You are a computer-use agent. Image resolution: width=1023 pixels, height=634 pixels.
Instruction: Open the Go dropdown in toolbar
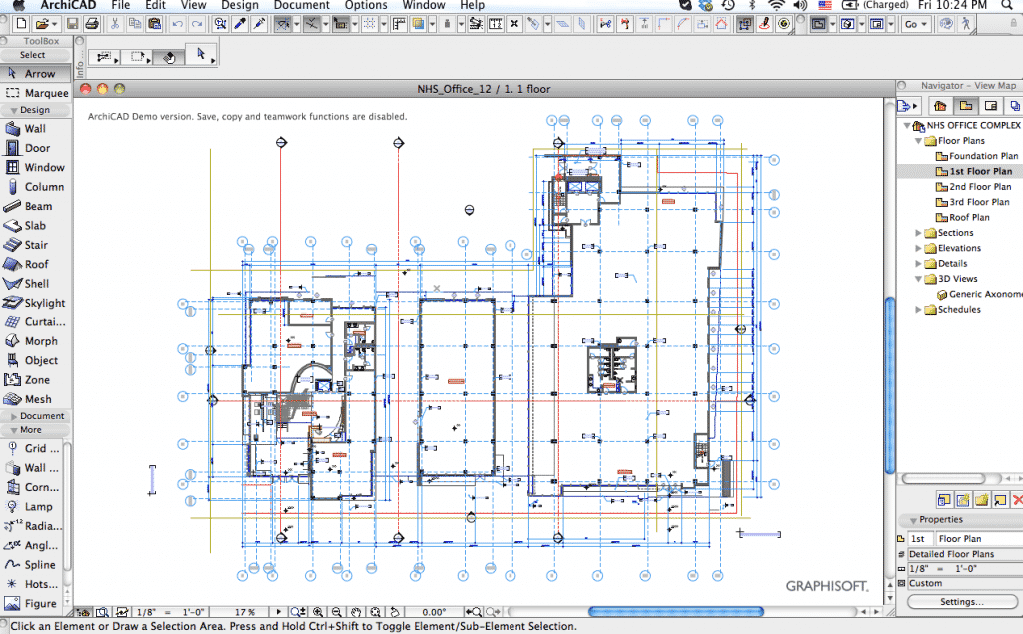[916, 24]
